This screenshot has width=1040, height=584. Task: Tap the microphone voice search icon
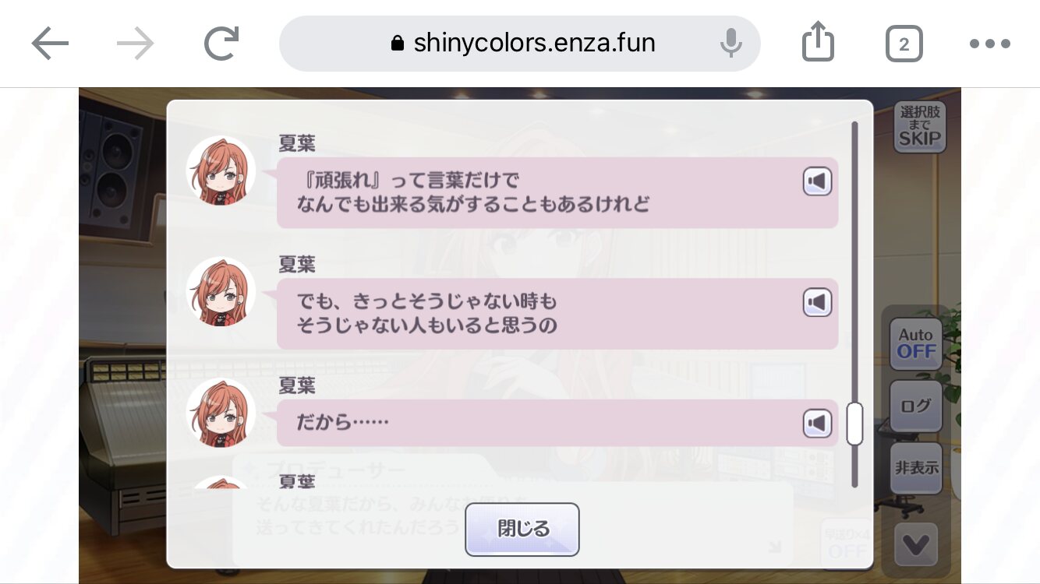tap(730, 44)
